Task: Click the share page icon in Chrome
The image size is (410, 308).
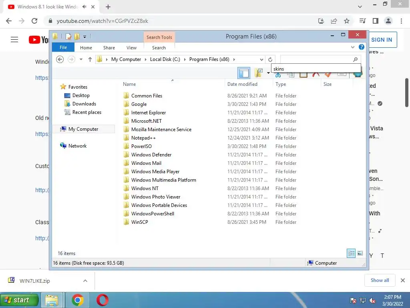Action: tap(334, 21)
